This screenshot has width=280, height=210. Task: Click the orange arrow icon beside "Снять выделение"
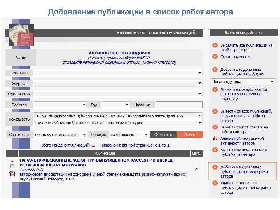(x=215, y=57)
